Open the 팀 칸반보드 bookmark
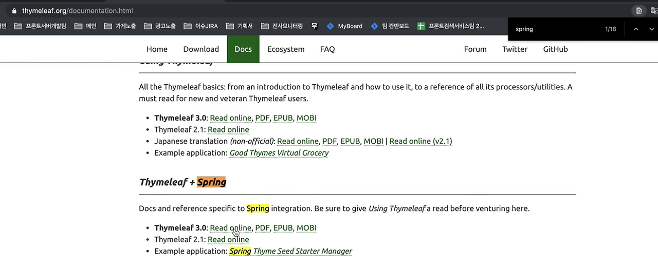 coord(390,26)
